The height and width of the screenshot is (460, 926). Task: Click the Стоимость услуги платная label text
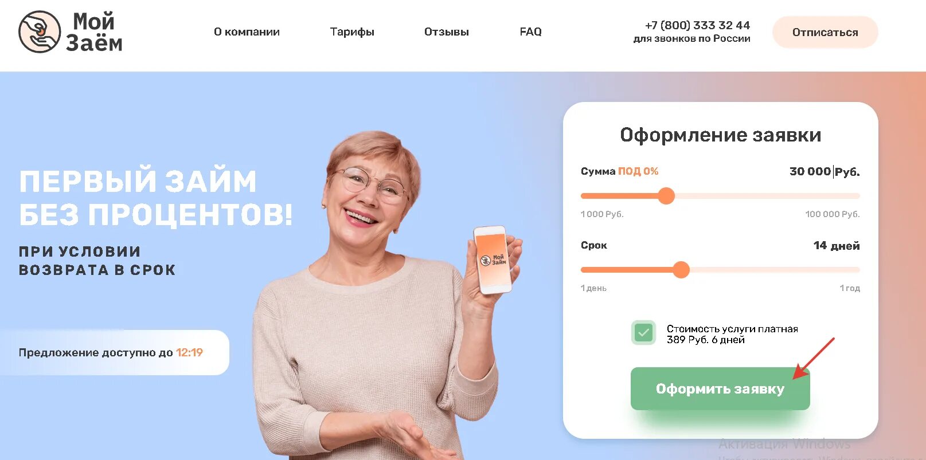point(732,329)
